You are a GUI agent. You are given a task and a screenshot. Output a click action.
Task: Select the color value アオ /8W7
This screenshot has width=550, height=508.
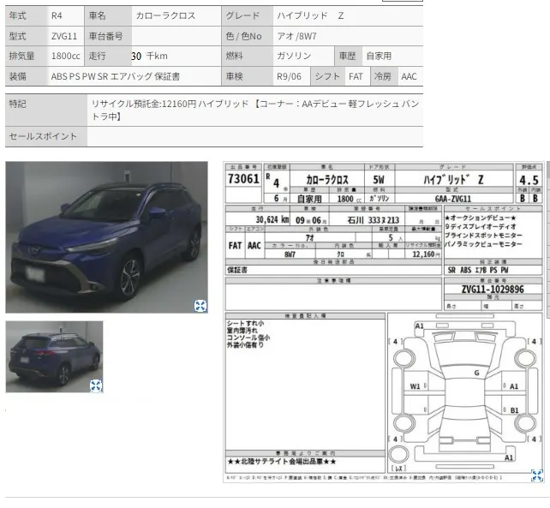296,36
